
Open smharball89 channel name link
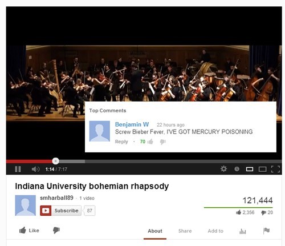[x=56, y=198]
